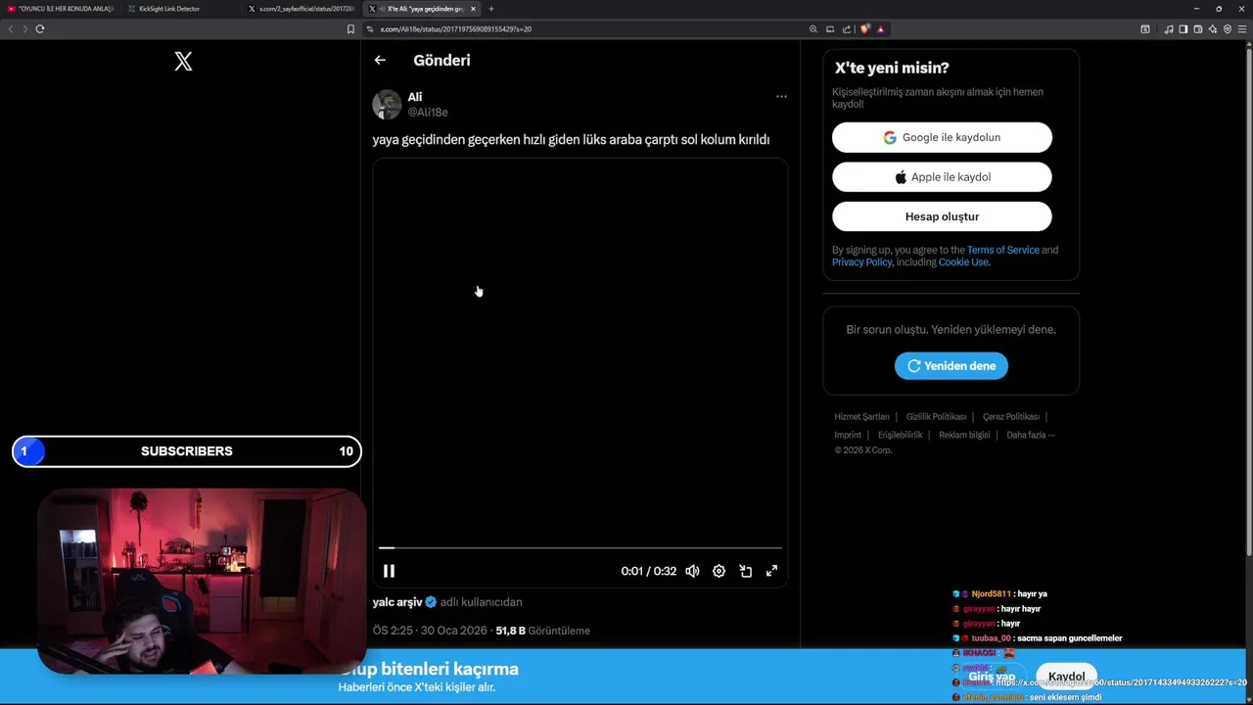
Task: Switch to the x.com/2_sayfaofficial tab
Action: click(301, 9)
